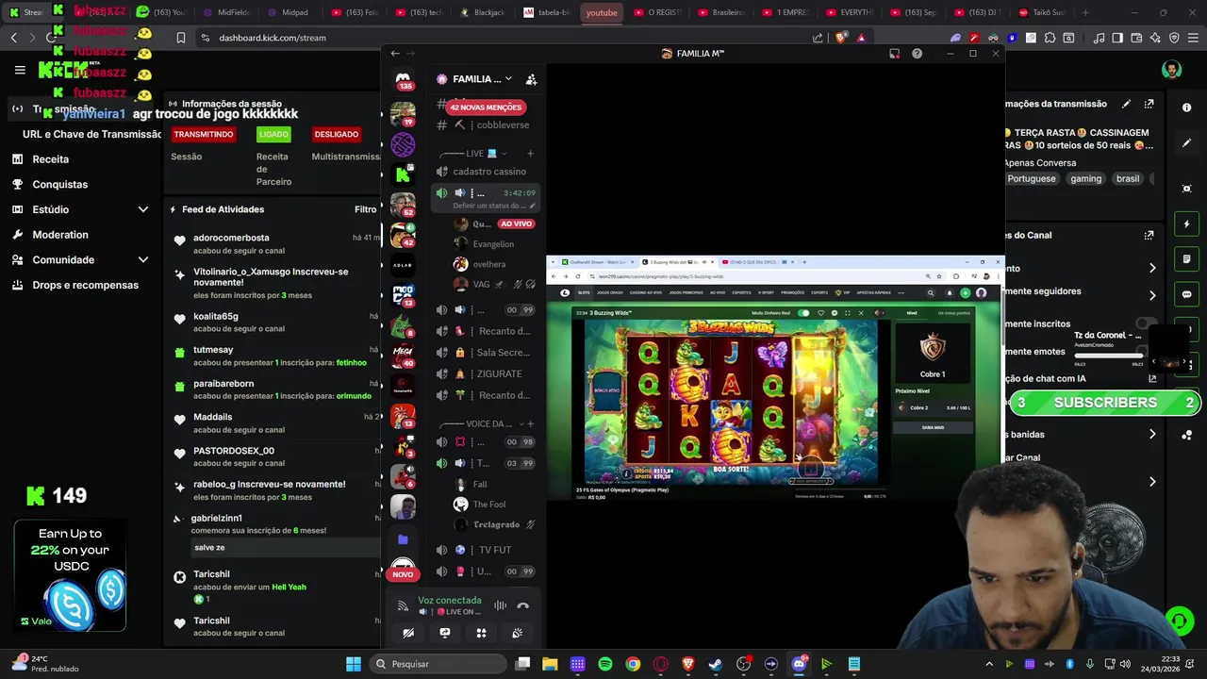The height and width of the screenshot is (679, 1207).
Task: Open Discord inbox icon in title bar
Action: coord(894,54)
